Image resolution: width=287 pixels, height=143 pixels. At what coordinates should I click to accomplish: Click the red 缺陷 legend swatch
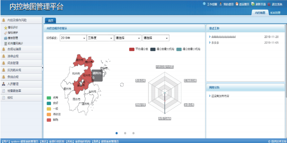[49, 120]
